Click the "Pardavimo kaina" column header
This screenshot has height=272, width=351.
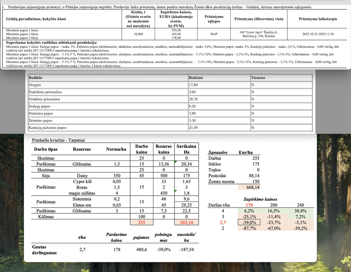117,237
